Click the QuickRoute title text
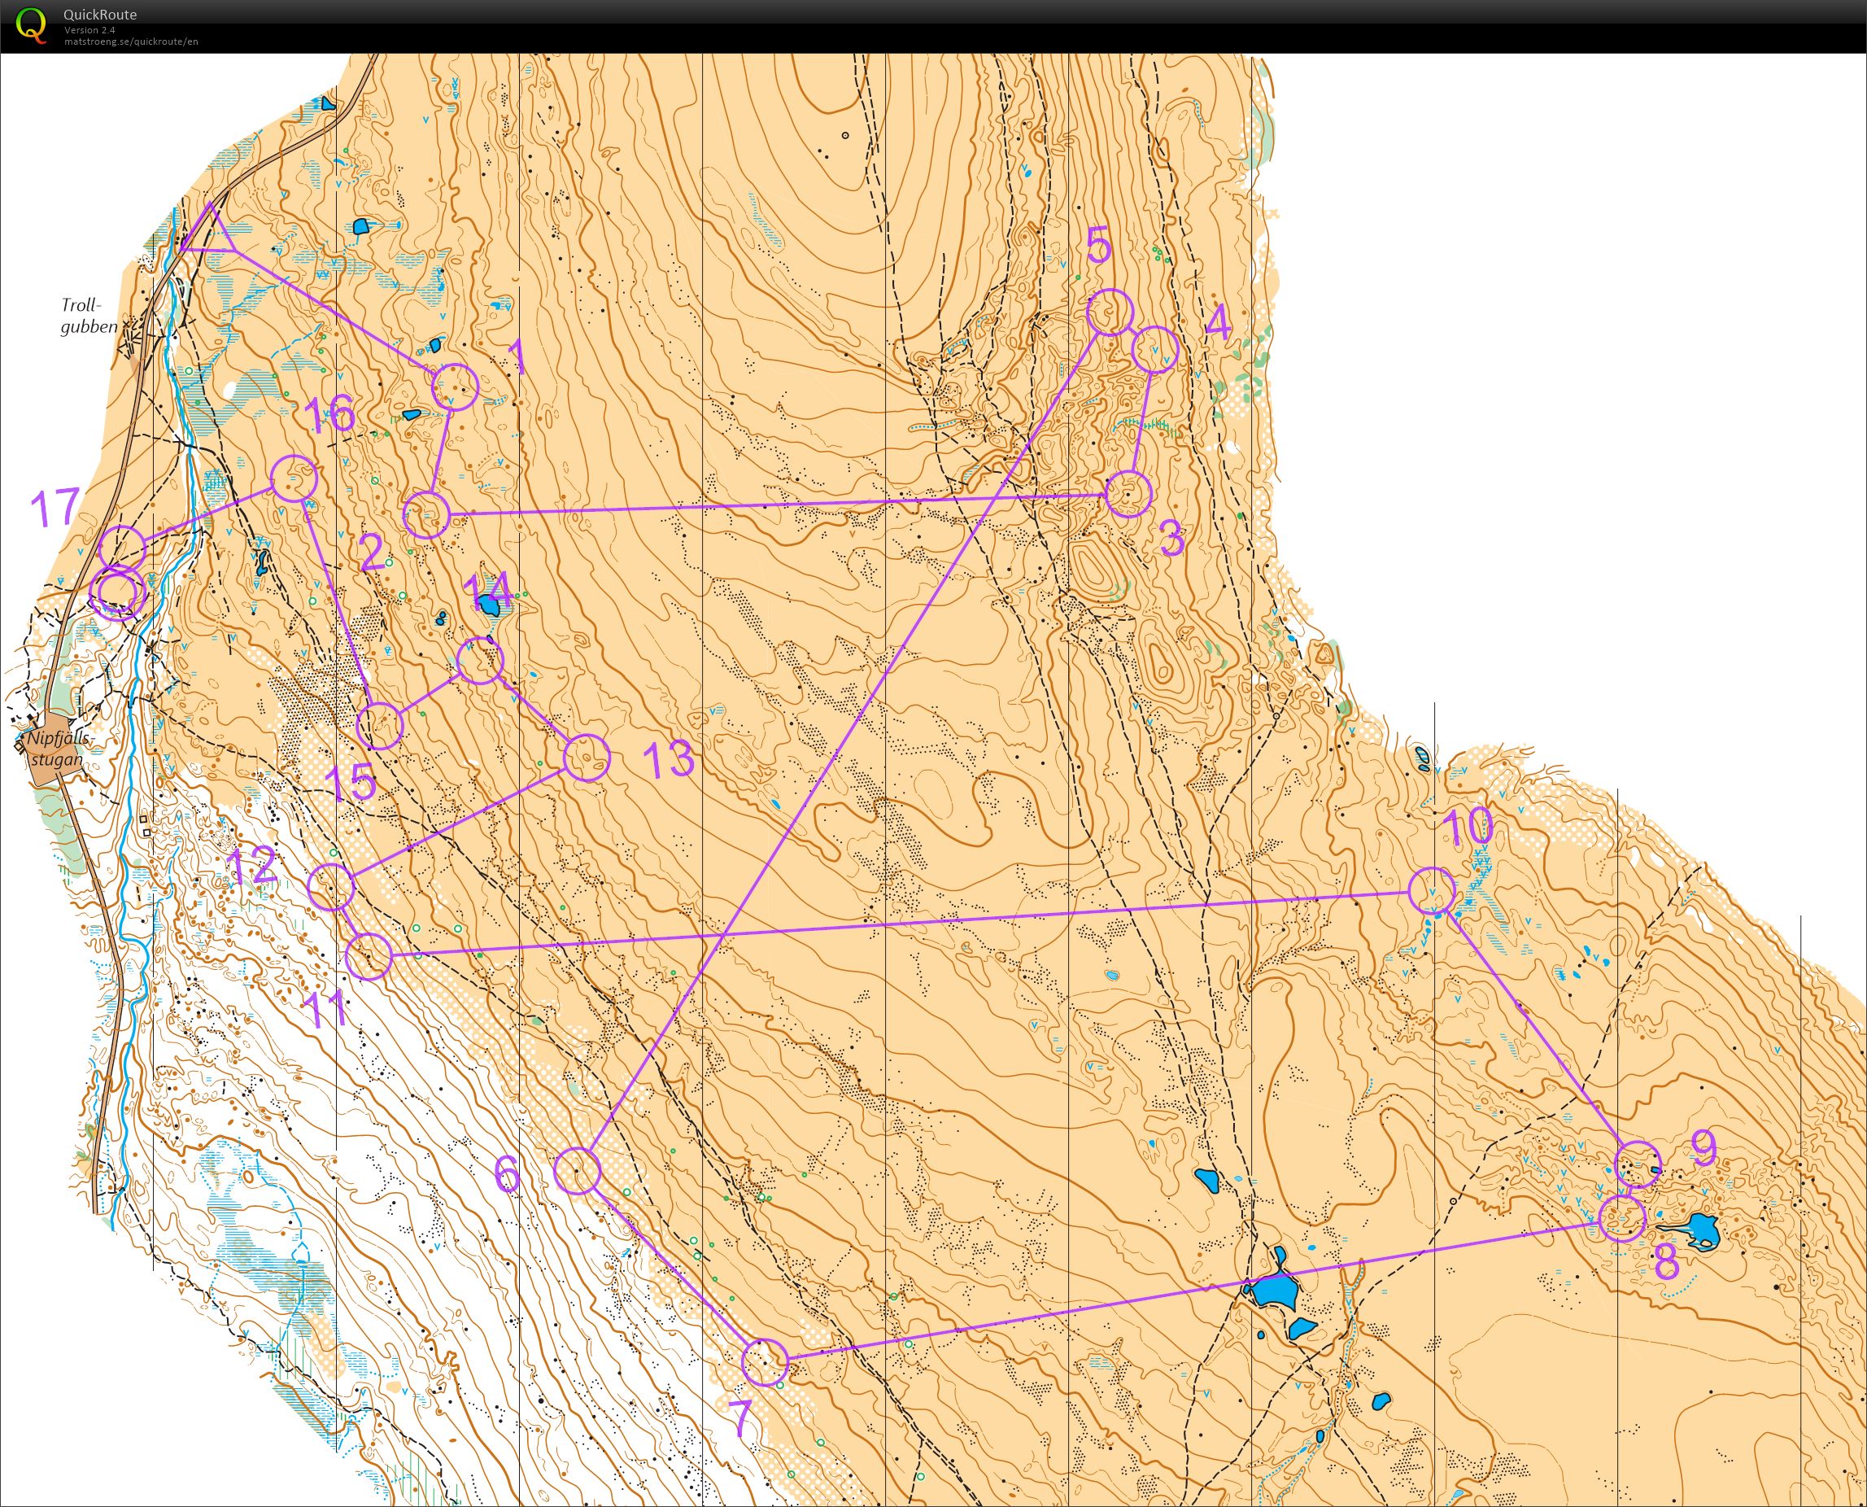 (100, 15)
